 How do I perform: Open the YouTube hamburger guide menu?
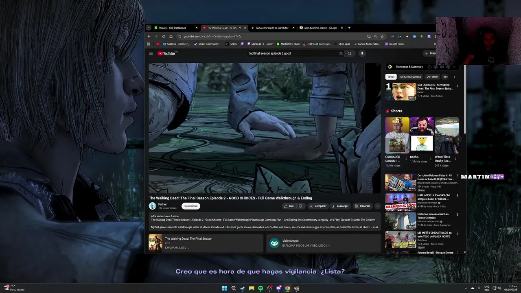click(151, 53)
